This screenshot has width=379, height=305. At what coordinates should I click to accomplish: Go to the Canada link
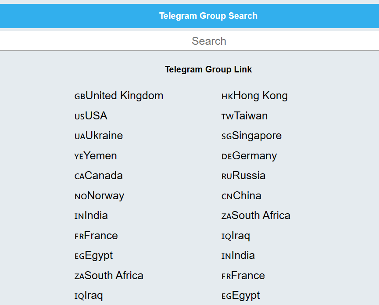[99, 176]
